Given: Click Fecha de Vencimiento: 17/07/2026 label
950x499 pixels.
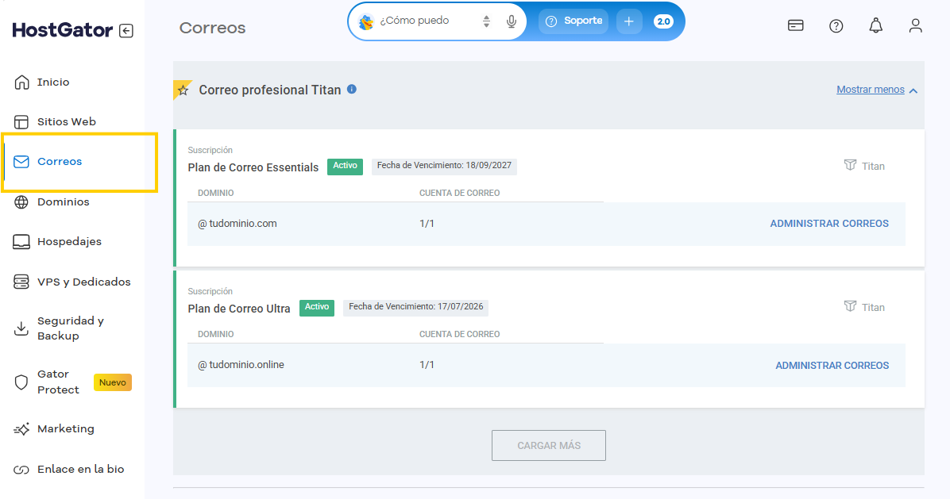Looking at the screenshot, I should click(415, 307).
